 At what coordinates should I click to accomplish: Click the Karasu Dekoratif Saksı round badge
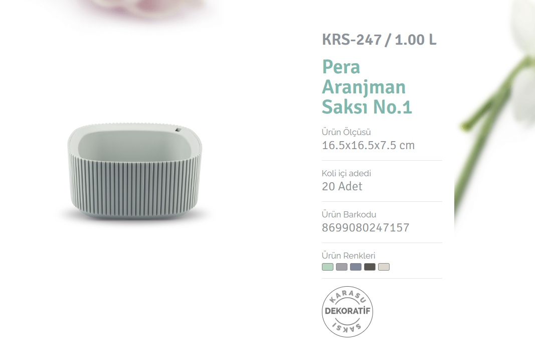[x=347, y=311]
